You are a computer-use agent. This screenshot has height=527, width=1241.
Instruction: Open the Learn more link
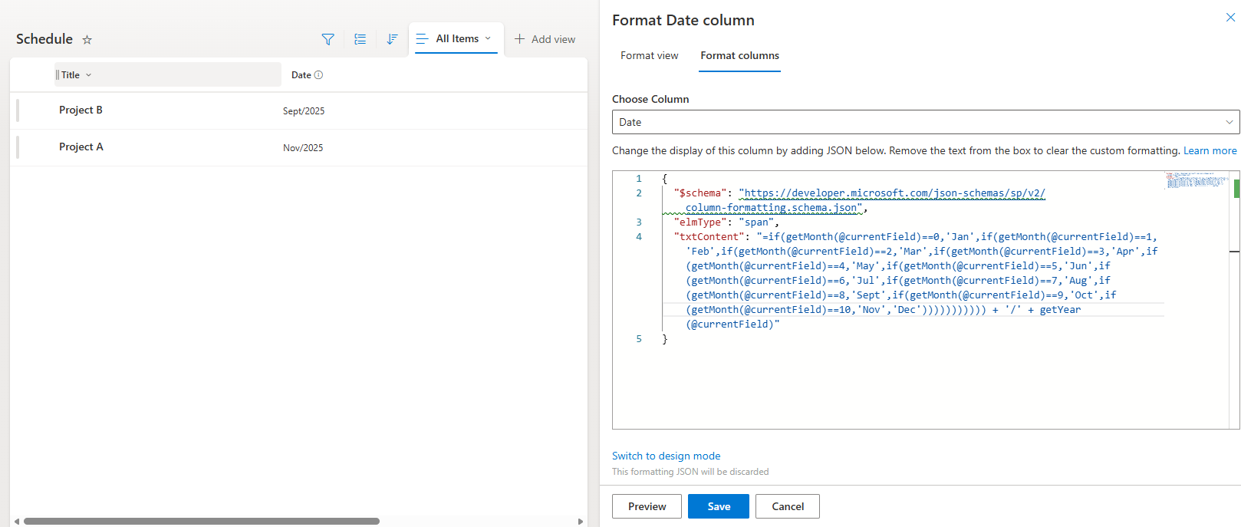click(x=1210, y=150)
